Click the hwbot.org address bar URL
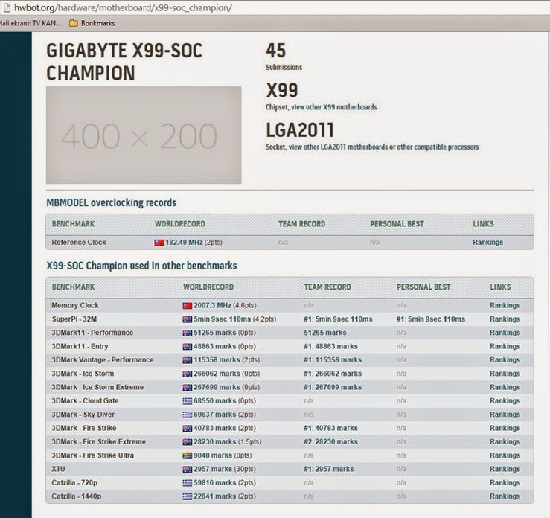Screen dimensions: 550x518 click(123, 7)
